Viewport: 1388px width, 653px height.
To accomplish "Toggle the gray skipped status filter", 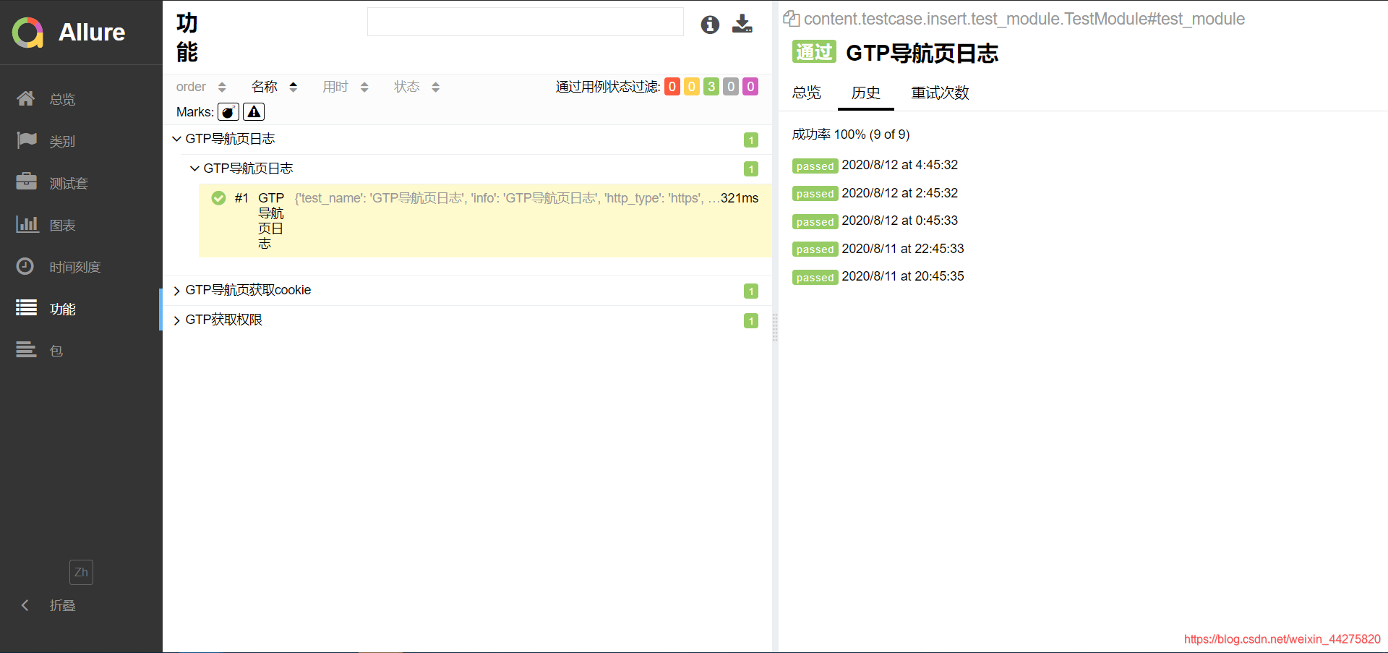I will tap(731, 87).
